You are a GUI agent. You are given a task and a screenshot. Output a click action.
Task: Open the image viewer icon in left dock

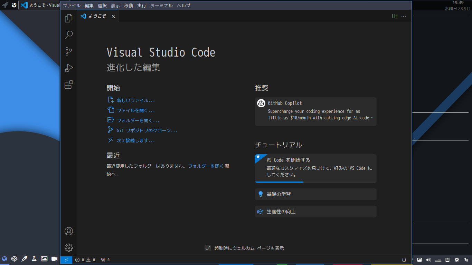(44, 259)
